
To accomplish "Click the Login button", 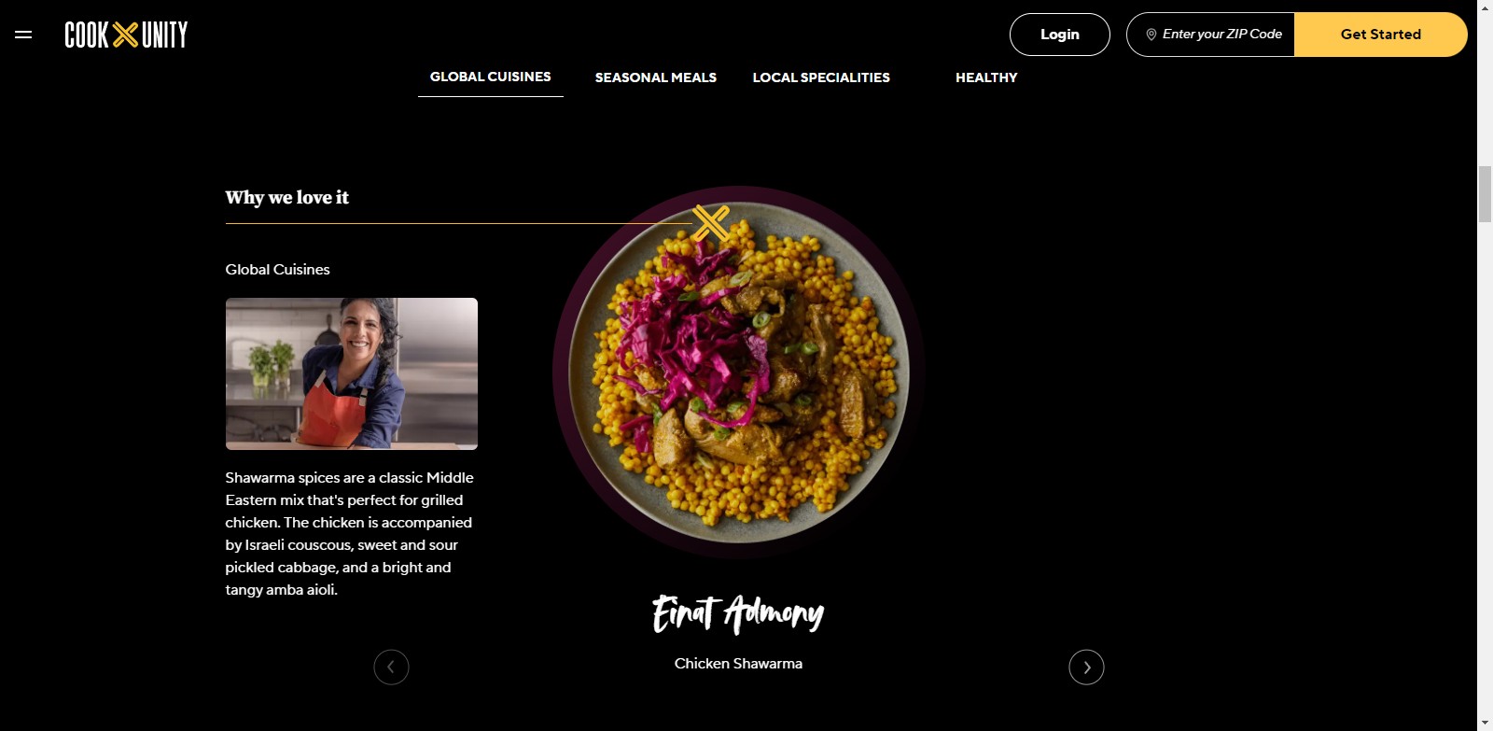I will (x=1060, y=35).
